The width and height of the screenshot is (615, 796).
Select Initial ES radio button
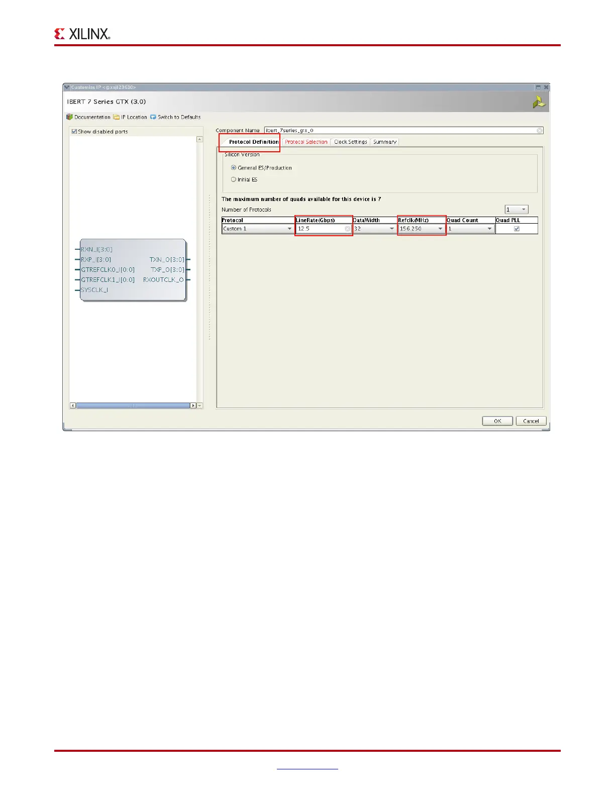click(x=234, y=179)
